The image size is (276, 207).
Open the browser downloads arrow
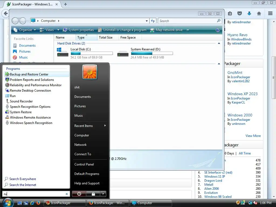tap(249, 13)
